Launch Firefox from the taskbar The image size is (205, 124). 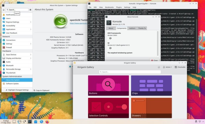click(47, 122)
